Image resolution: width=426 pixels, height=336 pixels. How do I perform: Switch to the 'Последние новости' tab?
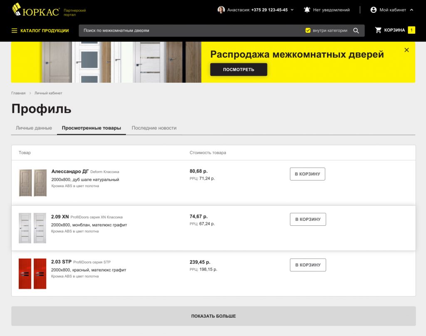click(154, 128)
